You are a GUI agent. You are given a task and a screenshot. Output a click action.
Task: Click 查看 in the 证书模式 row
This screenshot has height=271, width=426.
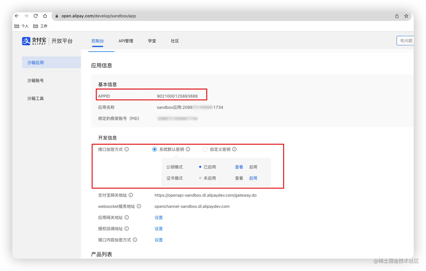click(239, 178)
